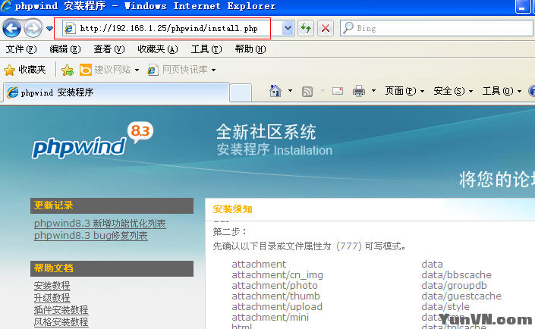
Task: Click the 帮助文档 section header
Action: tap(112, 268)
